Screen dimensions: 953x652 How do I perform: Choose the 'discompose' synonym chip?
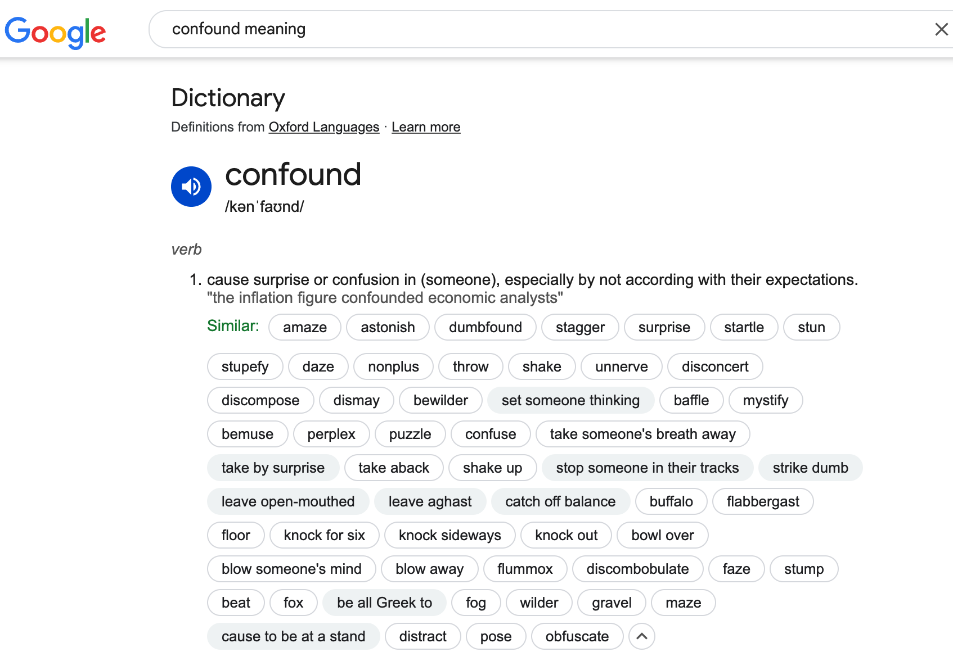pos(260,400)
